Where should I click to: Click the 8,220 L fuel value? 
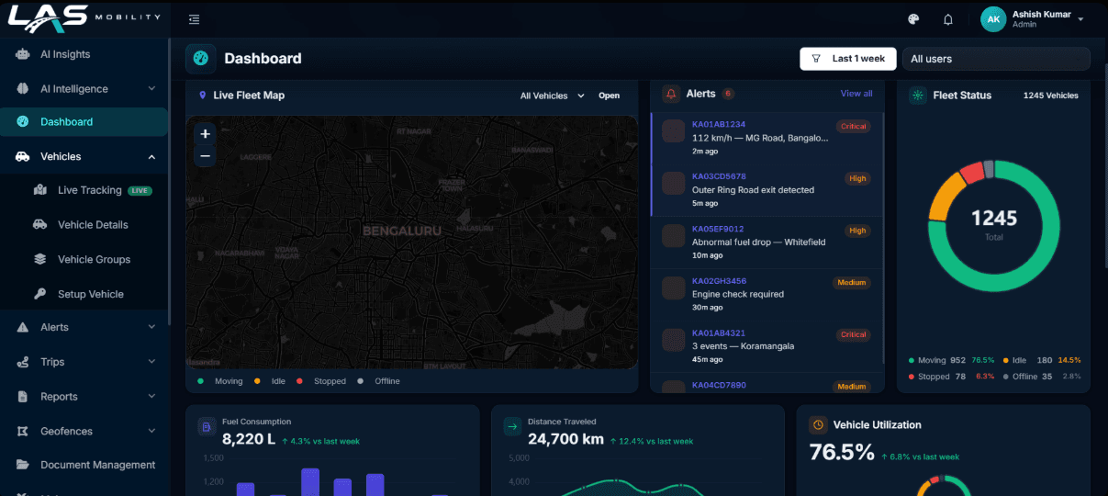click(x=249, y=440)
